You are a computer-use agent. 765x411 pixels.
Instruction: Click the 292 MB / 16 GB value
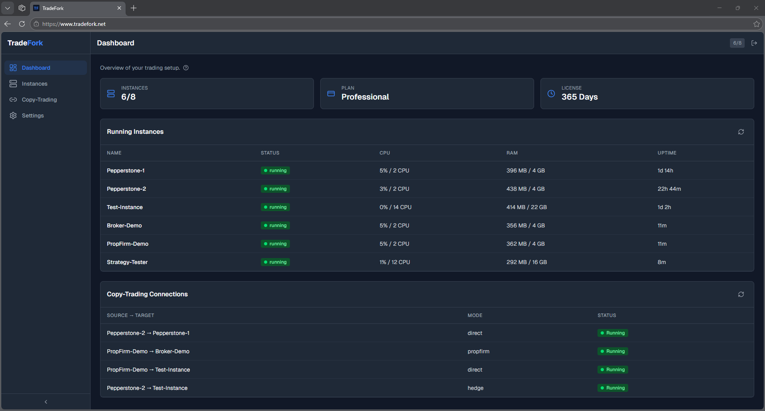coord(526,262)
